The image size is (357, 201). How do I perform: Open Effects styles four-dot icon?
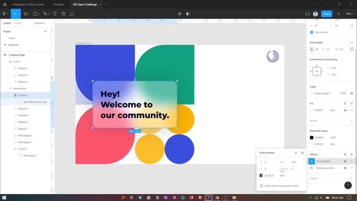pyautogui.click(x=345, y=155)
